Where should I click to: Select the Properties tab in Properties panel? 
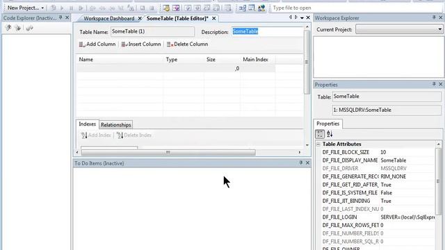pos(327,124)
